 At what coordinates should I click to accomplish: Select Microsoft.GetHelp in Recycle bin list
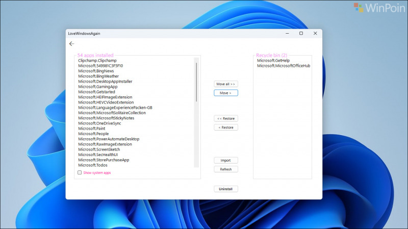[273, 60]
